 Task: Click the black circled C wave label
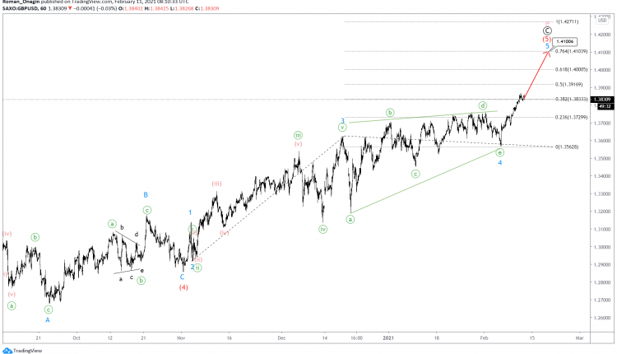[x=547, y=30]
